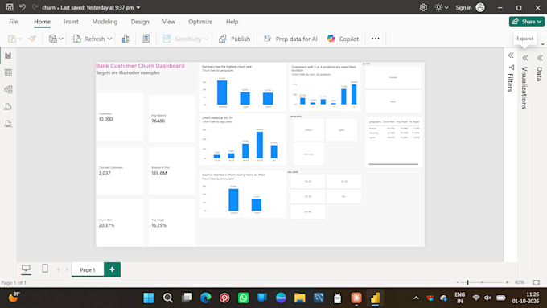Screen dimensions: 547x308
Task: Select France in the geography slicer
Action: tap(308, 129)
